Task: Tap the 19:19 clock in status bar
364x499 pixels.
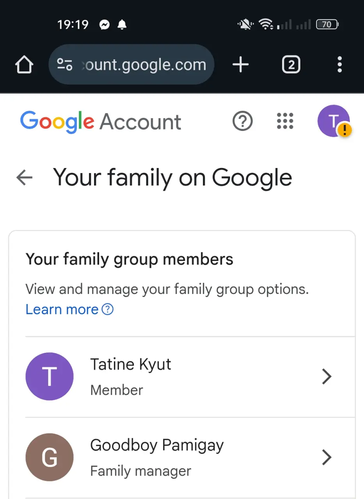Action: (x=73, y=25)
